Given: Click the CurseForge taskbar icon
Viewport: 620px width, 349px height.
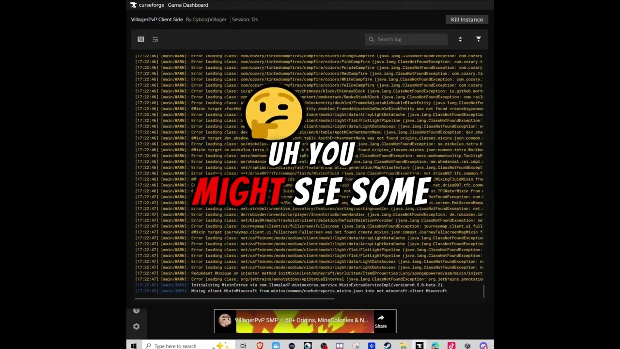Looking at the screenshot, I should pos(419,346).
